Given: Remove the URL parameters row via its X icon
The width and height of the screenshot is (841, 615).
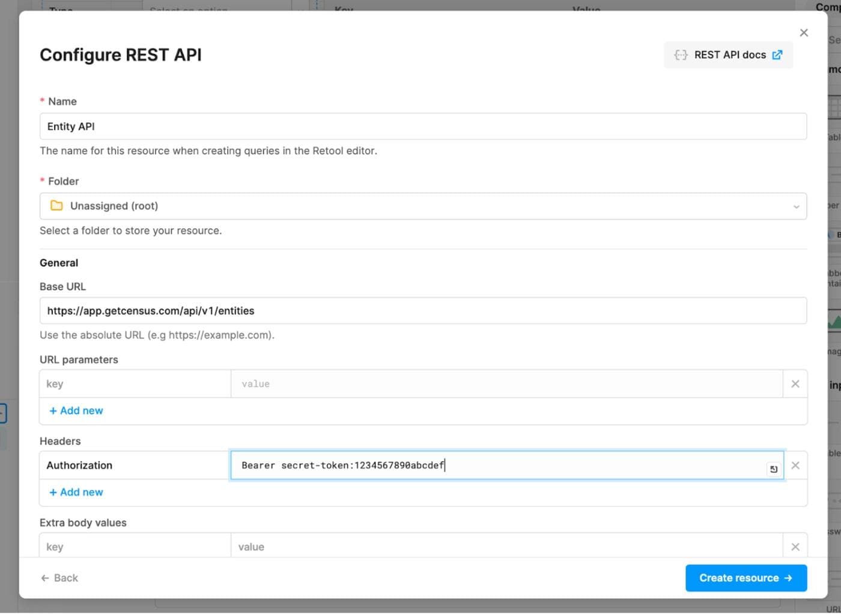Looking at the screenshot, I should [795, 383].
